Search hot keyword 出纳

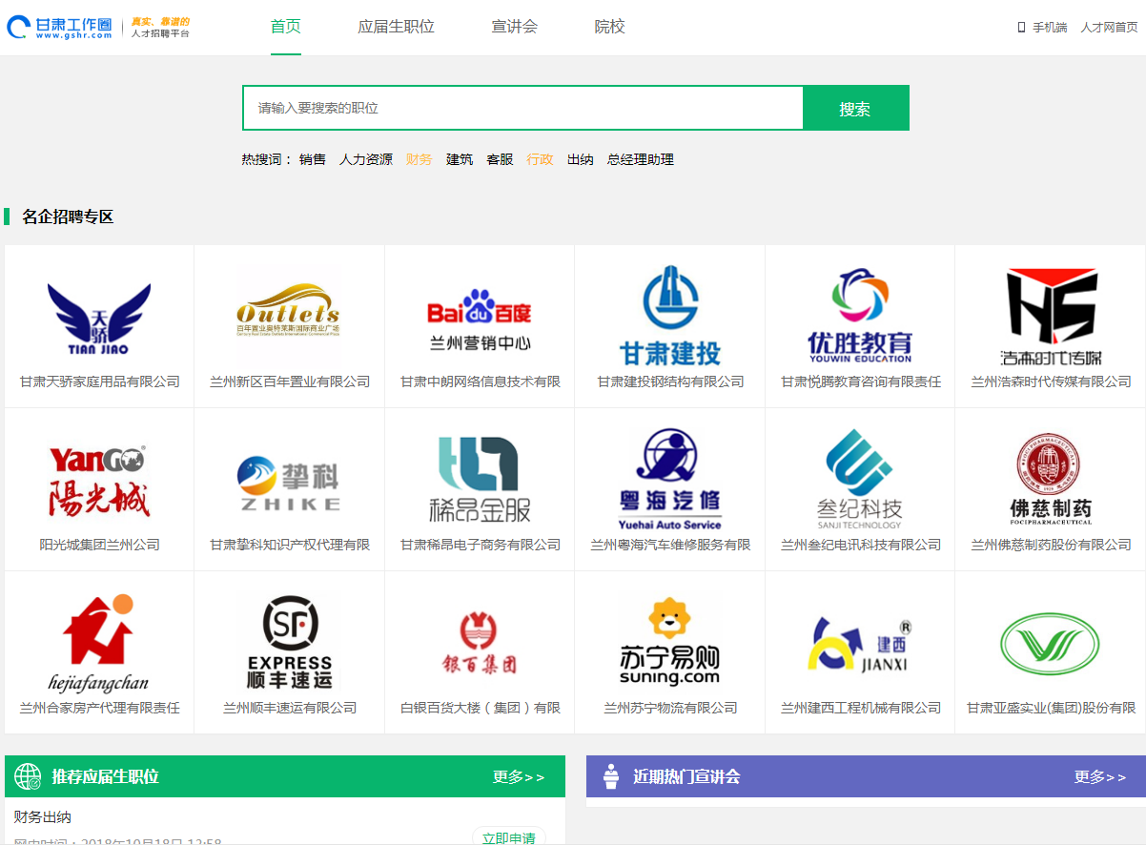click(x=581, y=159)
